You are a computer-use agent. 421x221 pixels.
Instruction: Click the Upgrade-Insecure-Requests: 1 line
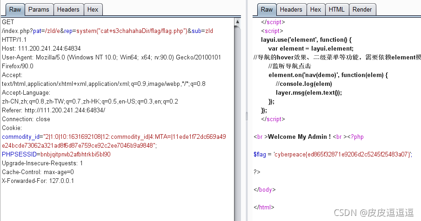[x=42, y=163]
